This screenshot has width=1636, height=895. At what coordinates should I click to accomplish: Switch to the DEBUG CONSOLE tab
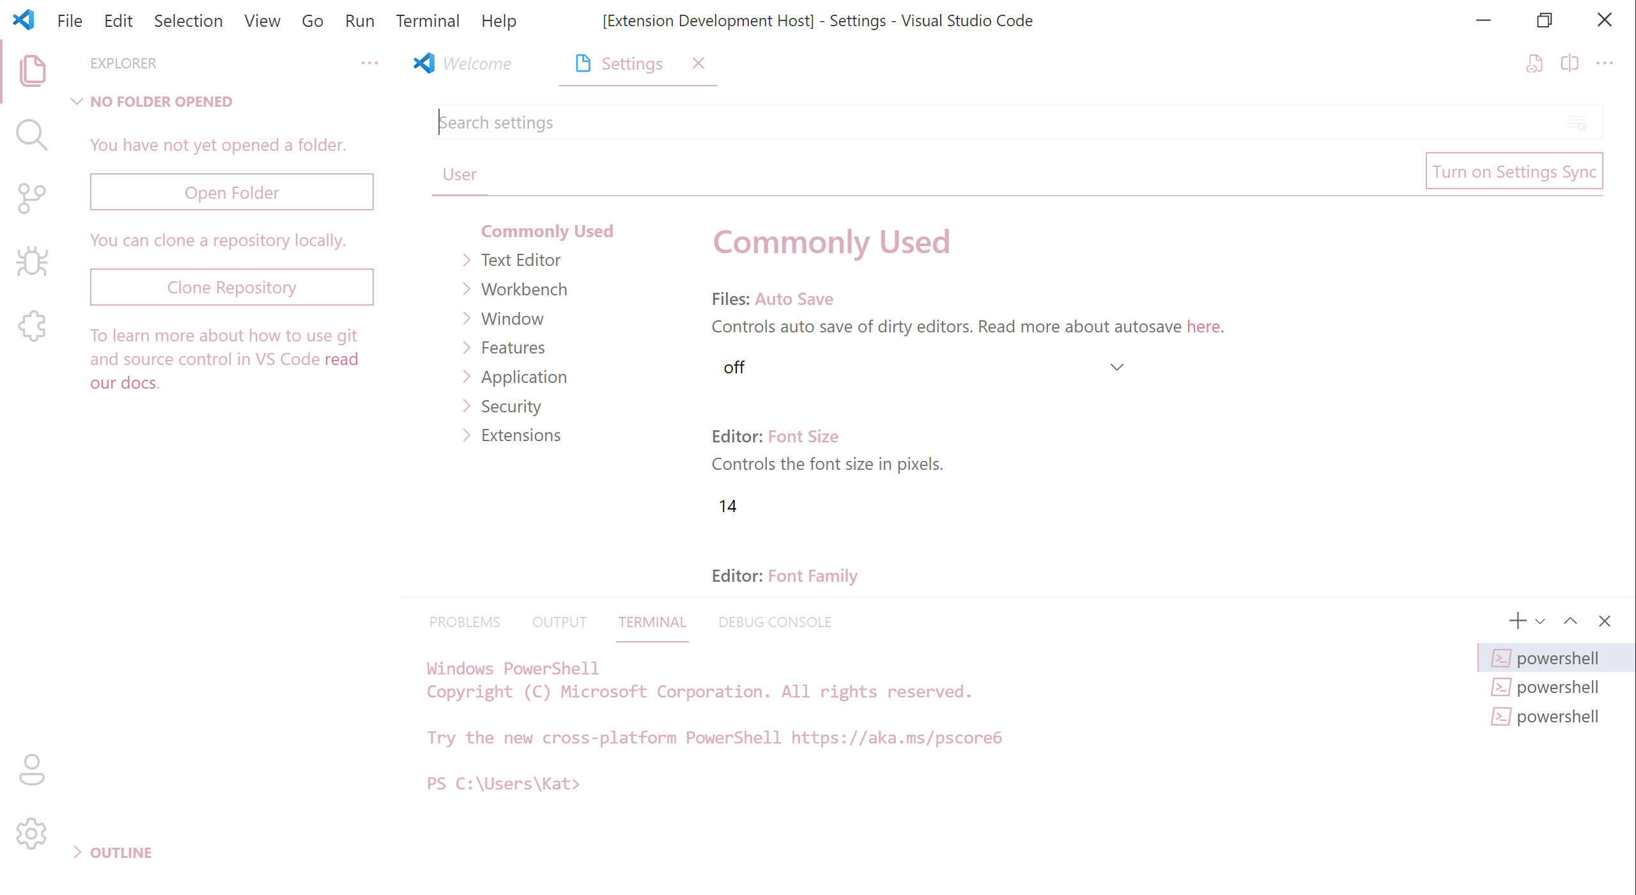coord(775,622)
